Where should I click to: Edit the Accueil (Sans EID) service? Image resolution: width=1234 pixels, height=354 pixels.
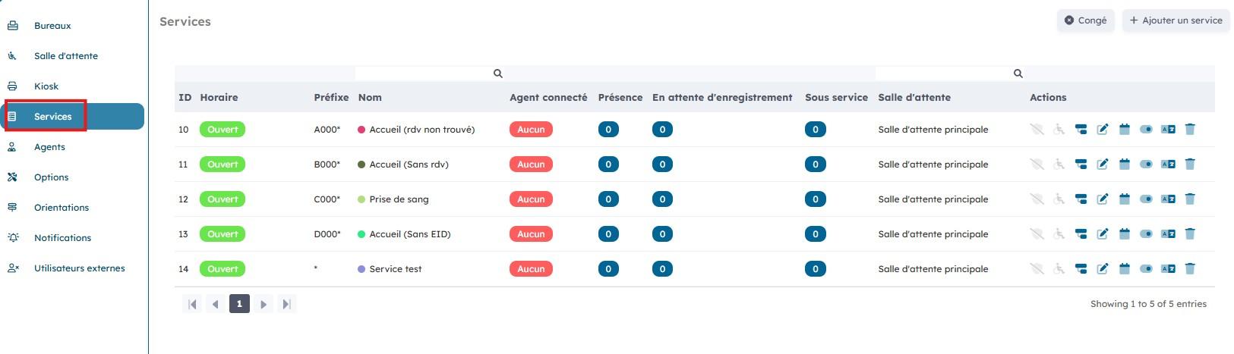point(1103,234)
